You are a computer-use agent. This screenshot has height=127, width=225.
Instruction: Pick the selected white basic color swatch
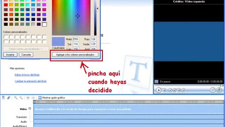click(44, 24)
